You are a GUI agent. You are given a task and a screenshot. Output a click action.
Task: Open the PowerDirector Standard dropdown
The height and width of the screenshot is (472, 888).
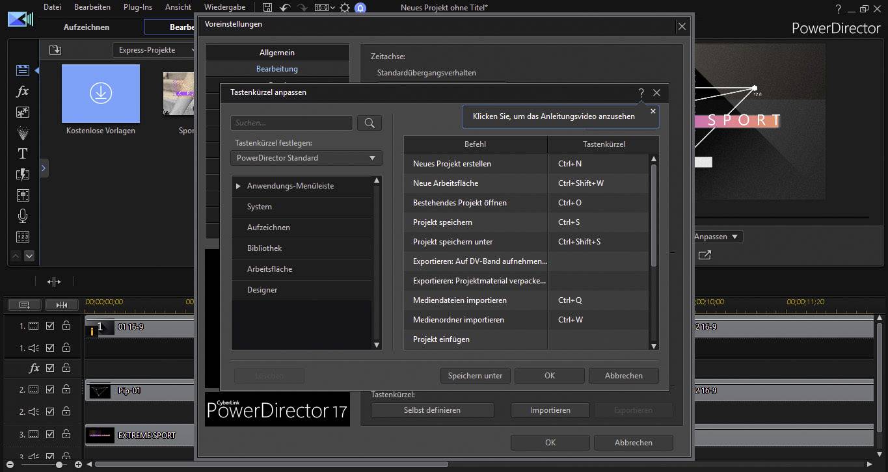click(306, 157)
